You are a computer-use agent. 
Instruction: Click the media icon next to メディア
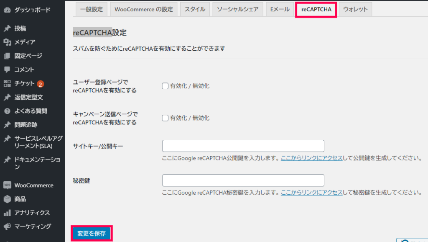pos(8,42)
